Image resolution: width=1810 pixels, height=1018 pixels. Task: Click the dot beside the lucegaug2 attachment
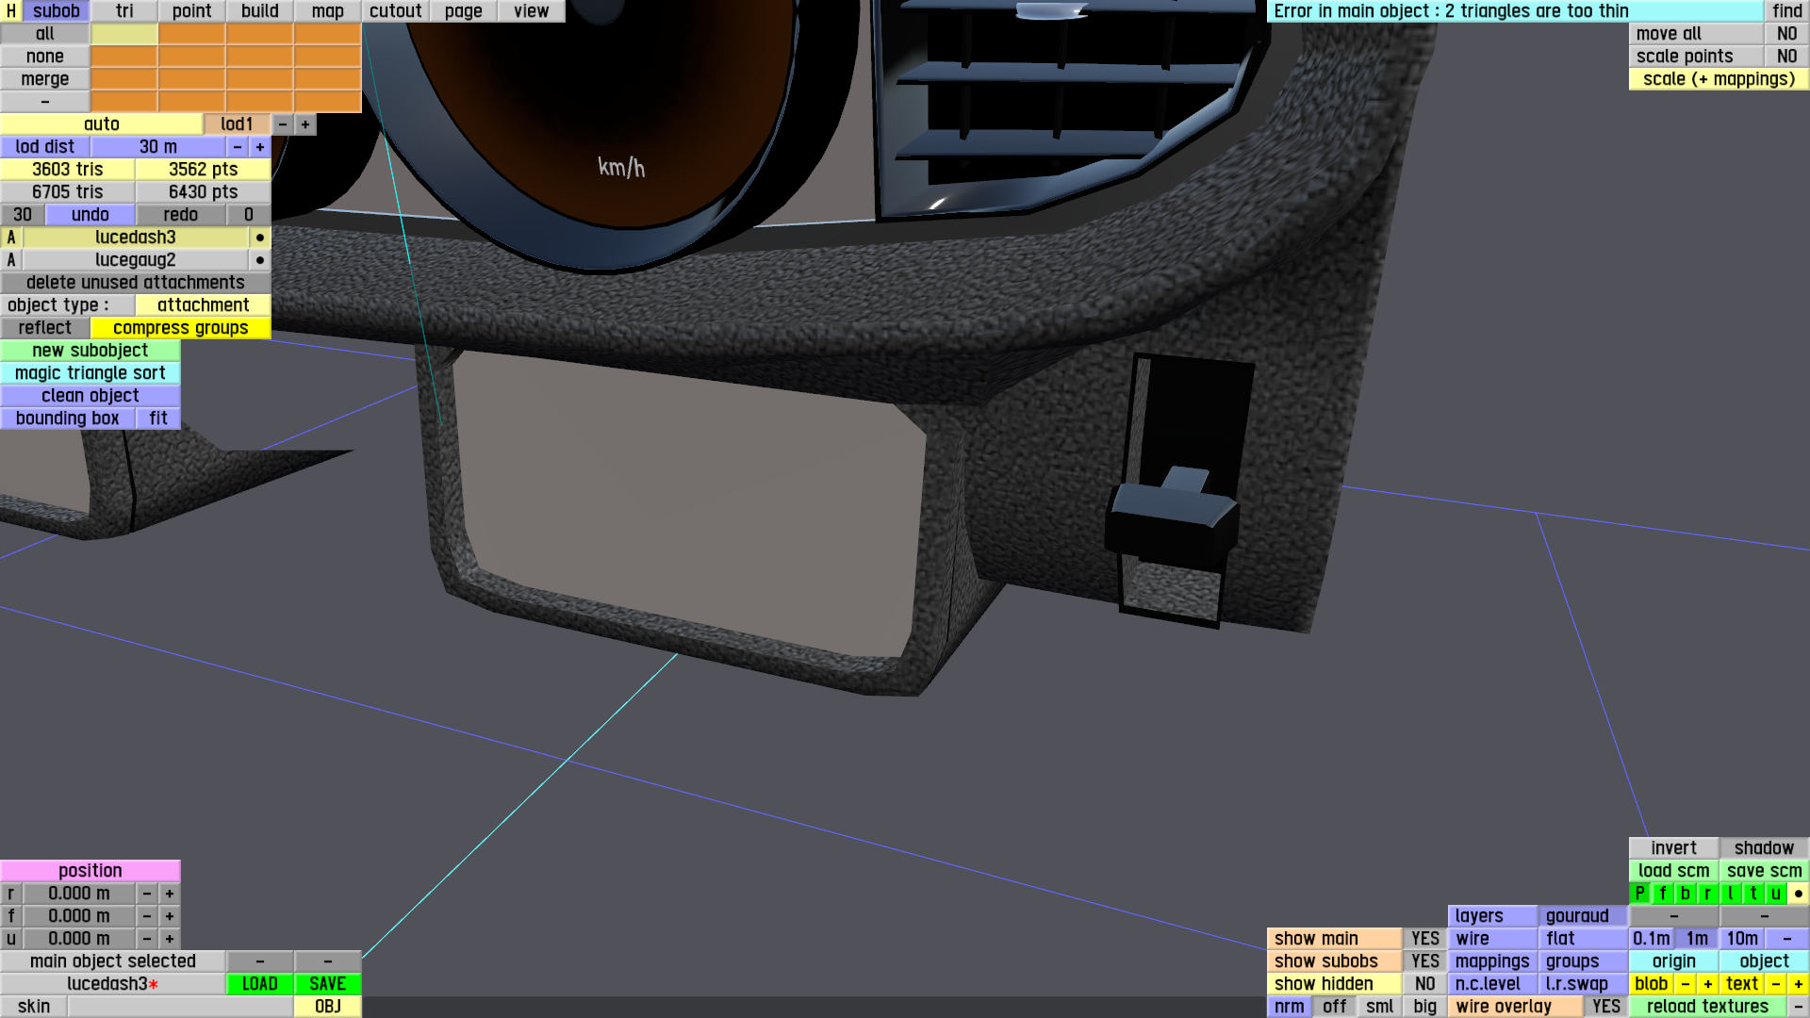259,260
